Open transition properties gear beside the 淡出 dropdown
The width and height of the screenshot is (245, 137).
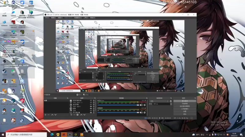click(171, 101)
